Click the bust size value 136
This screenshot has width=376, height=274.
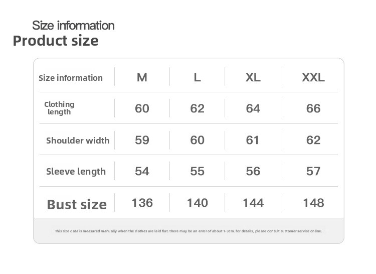[x=142, y=203]
